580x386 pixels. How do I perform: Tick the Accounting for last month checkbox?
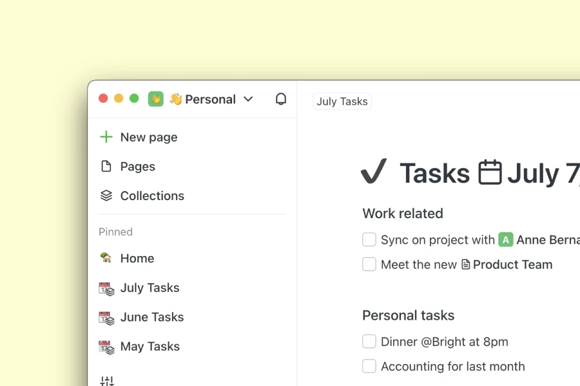tap(369, 366)
